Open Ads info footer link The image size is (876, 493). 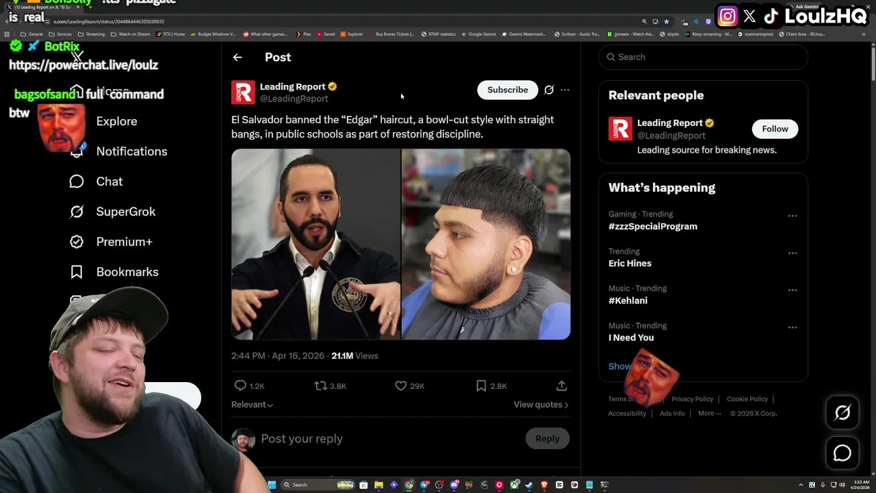pos(672,414)
